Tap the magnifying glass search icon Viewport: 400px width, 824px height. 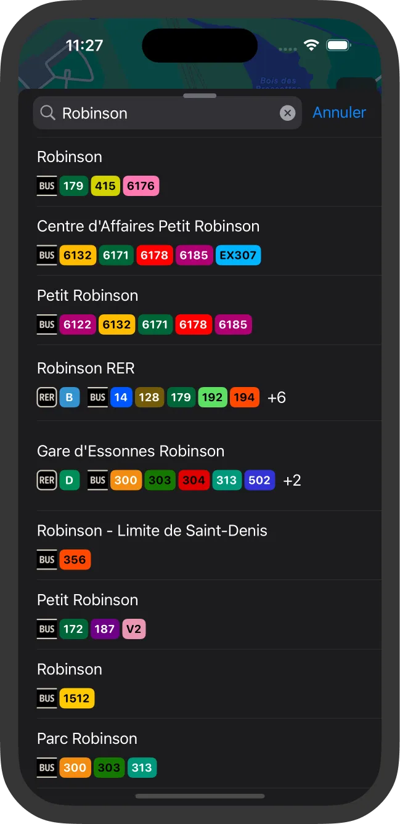(47, 113)
